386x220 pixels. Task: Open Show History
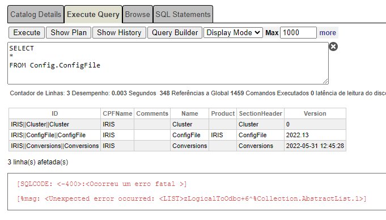(119, 32)
